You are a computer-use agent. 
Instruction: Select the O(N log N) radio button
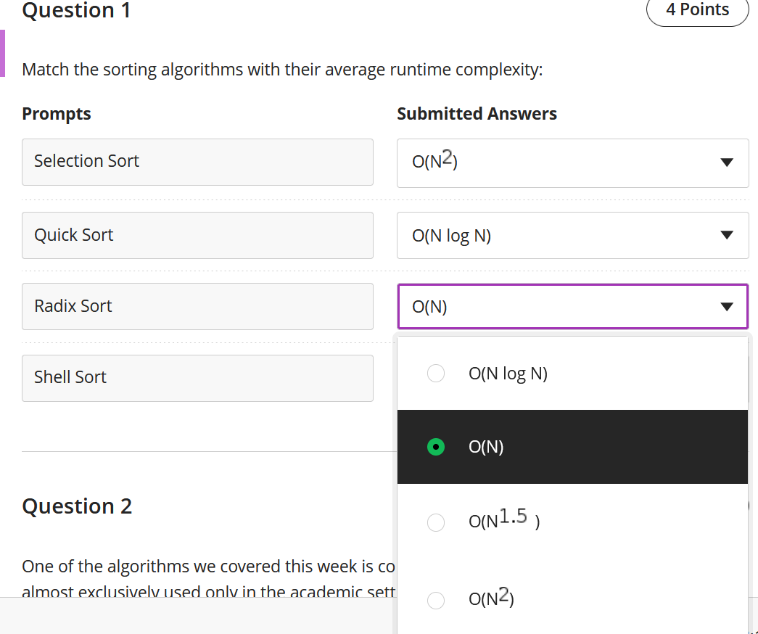pyautogui.click(x=435, y=374)
